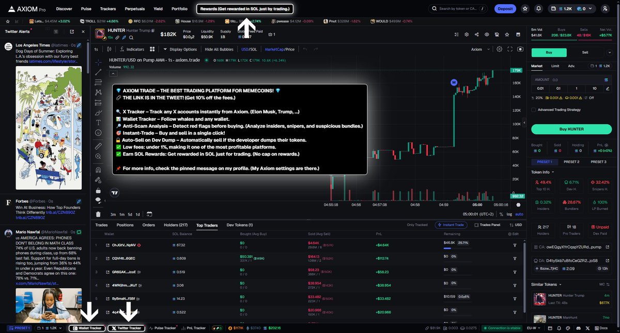Open the Wallet Tracker
This screenshot has width=620, height=333.
pos(87,328)
